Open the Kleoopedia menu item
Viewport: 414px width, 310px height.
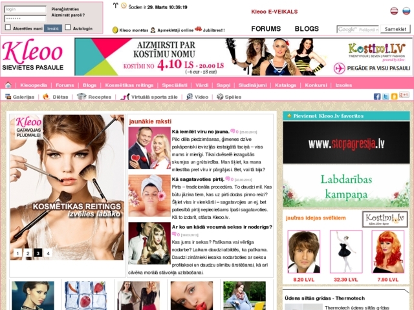point(34,85)
